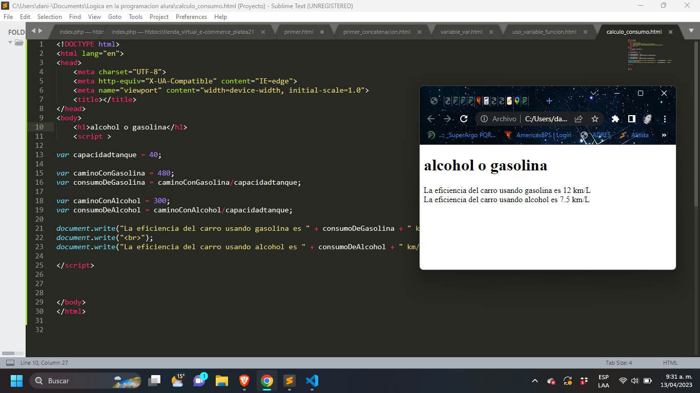Screen dimensions: 700x393
Task: Open the Preferences menu
Action: tap(191, 17)
